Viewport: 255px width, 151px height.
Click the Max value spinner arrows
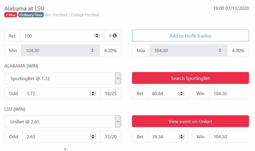pyautogui.click(x=220, y=50)
